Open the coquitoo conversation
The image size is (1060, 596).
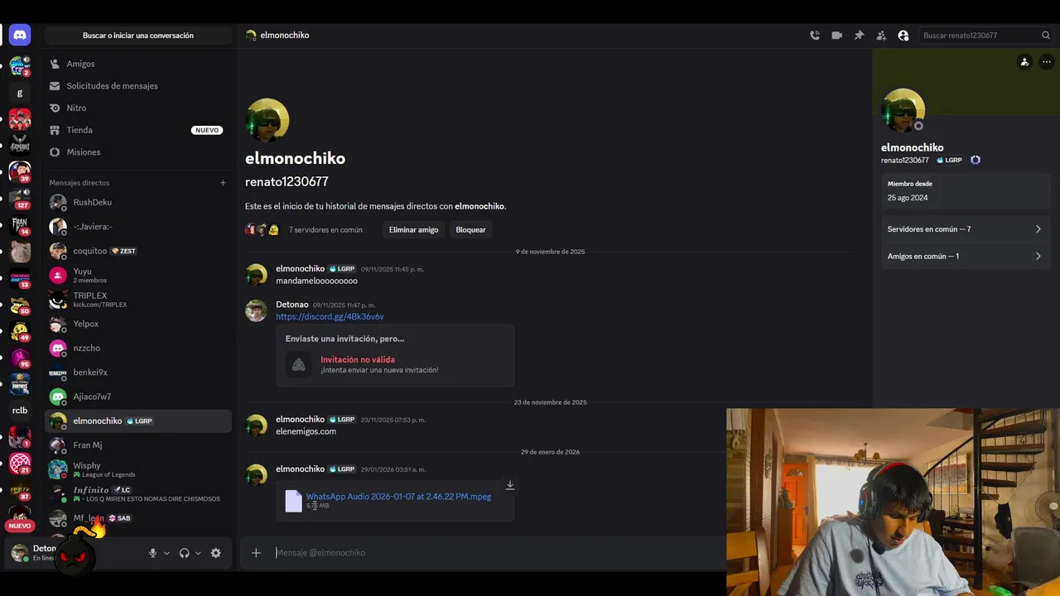[138, 251]
